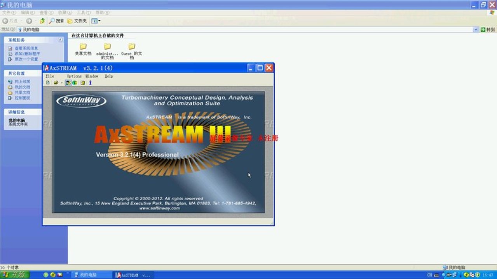Click the AxSTREAM splash screen image
Viewport: 497px width, 279px height.
point(158,152)
